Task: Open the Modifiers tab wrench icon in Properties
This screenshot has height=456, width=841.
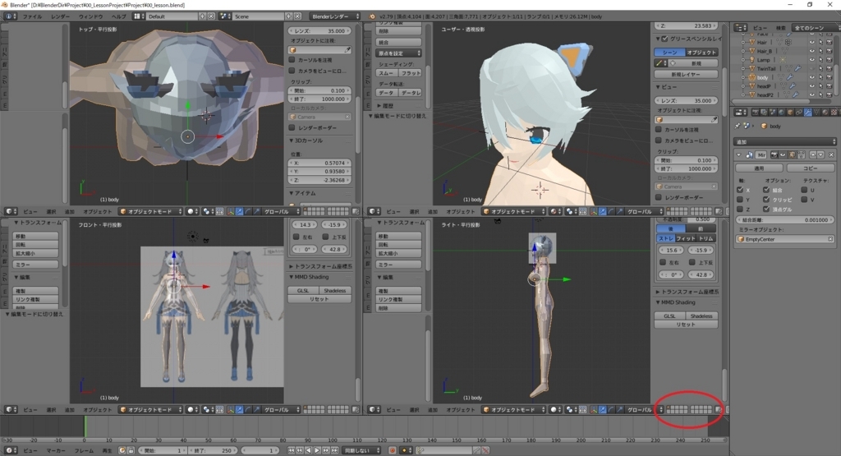Action: point(808,112)
